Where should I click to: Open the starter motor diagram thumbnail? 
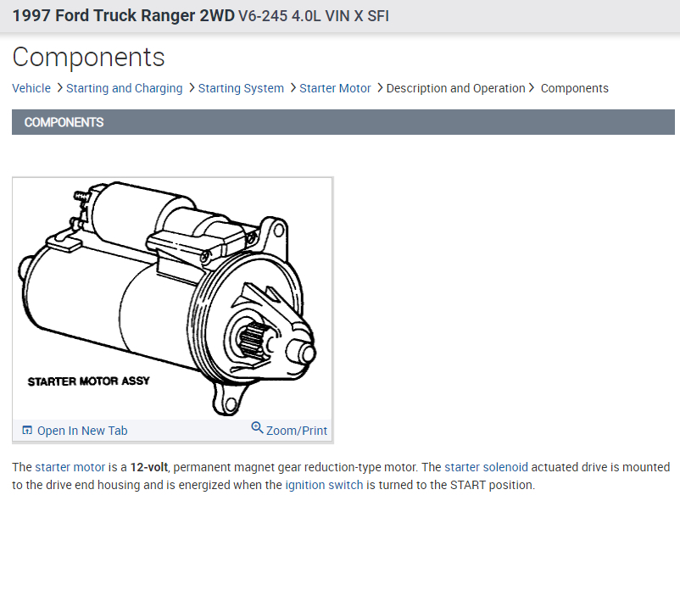point(172,298)
